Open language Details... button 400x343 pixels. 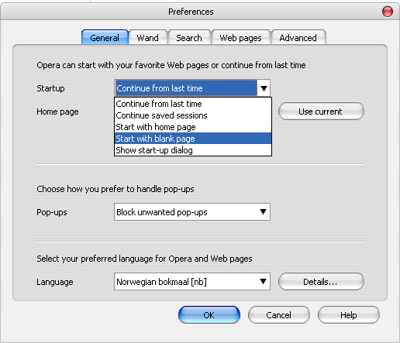point(321,282)
